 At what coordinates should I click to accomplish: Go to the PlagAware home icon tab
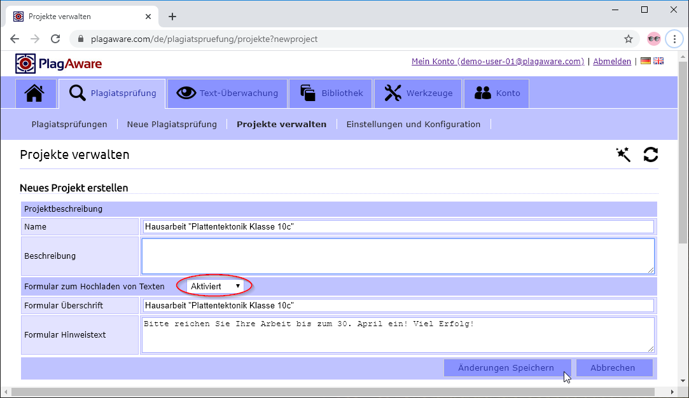(36, 93)
